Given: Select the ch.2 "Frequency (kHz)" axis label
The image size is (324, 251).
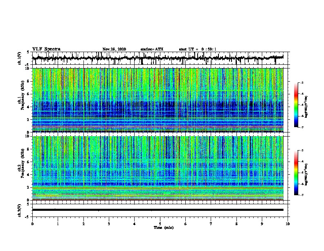Looking at the screenshot, I should point(22,163).
